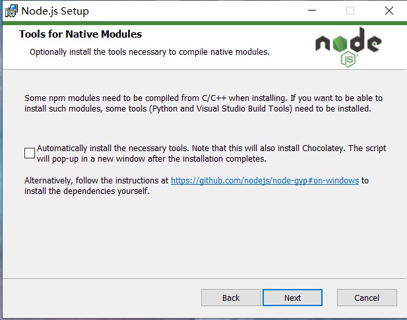Click the green banner strip under the title bar
The image size is (407, 320).
point(204,23)
